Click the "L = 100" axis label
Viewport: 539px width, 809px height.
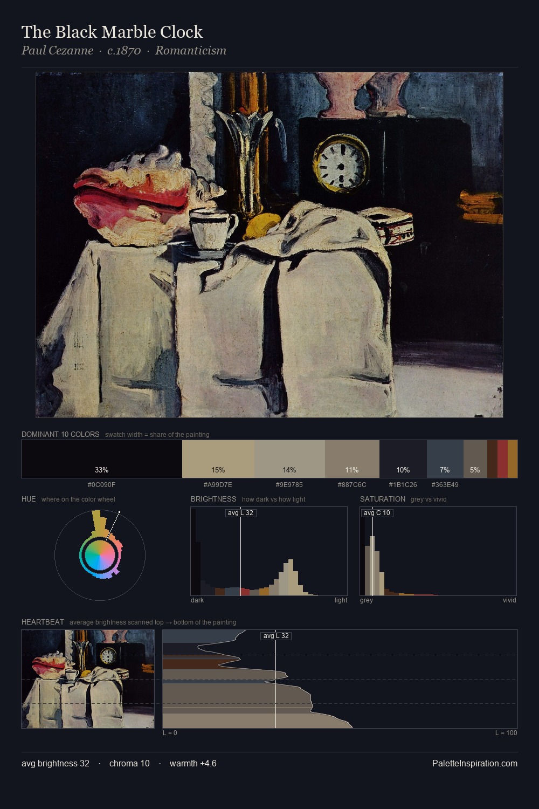pos(506,733)
